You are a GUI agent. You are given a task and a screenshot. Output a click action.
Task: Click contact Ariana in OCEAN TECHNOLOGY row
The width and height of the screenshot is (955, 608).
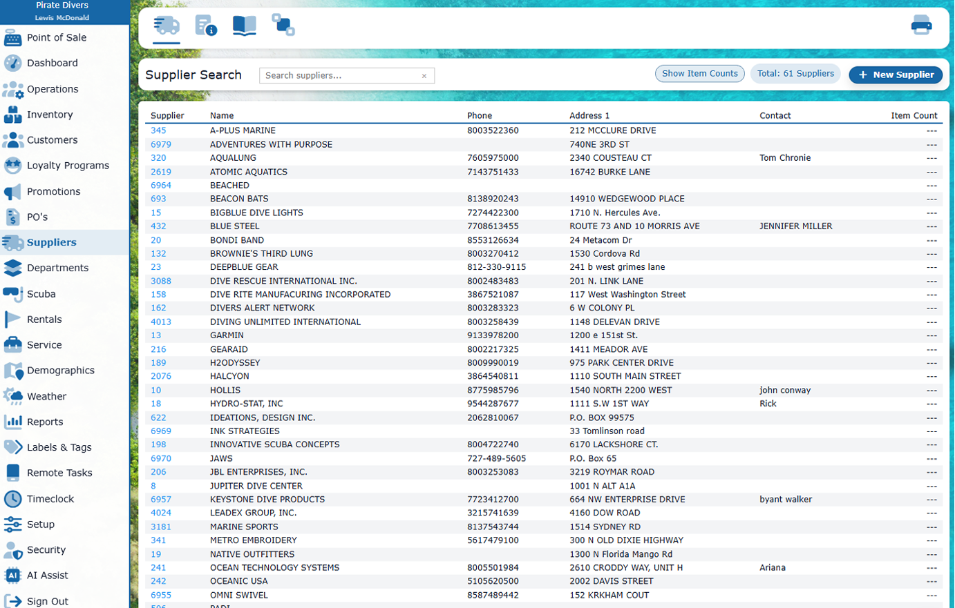click(773, 568)
